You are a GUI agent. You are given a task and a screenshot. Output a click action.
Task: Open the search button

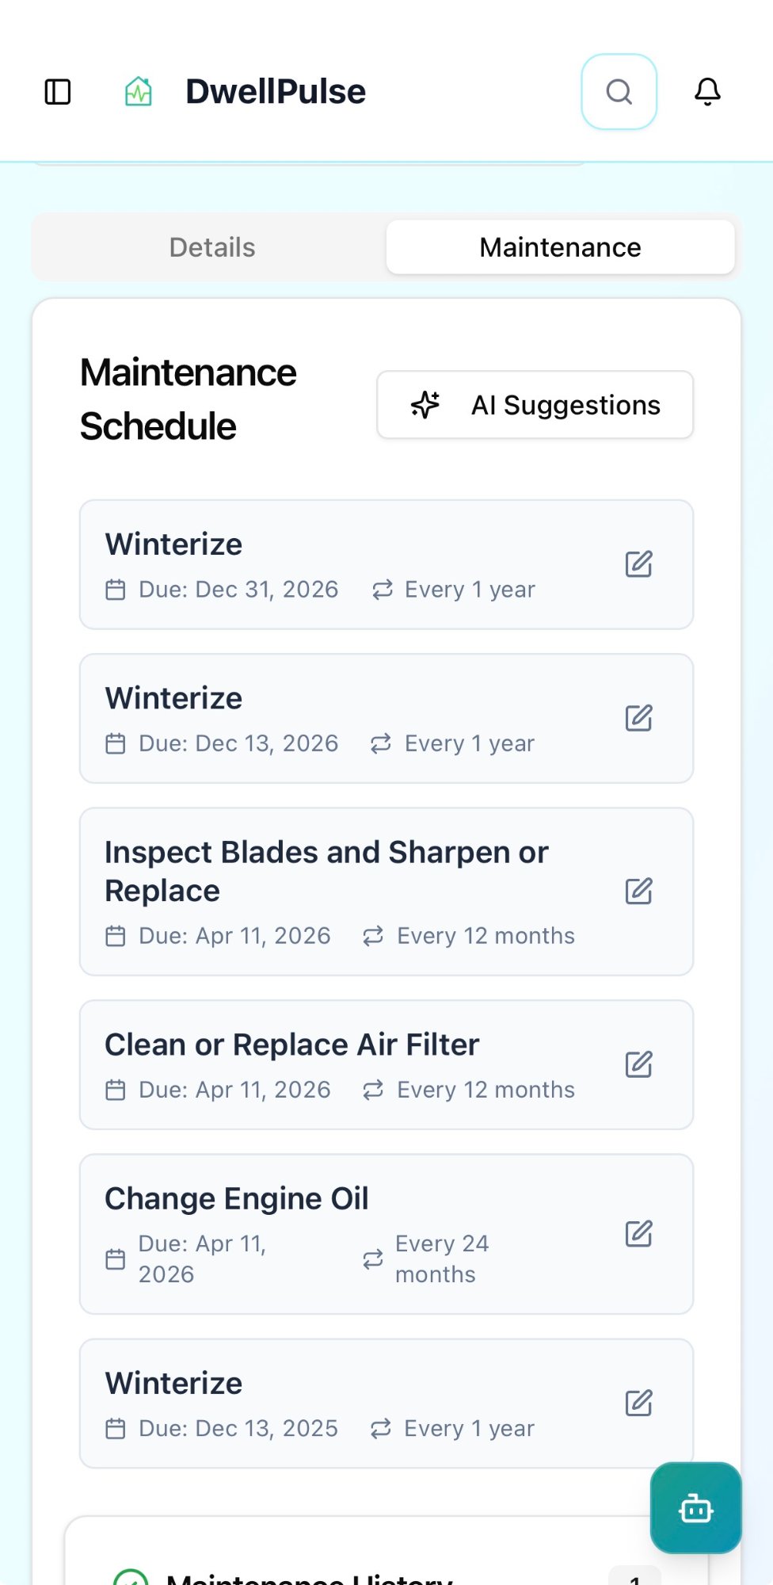point(619,92)
